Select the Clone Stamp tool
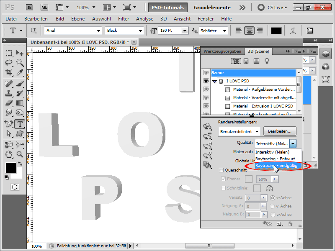 click(8, 93)
